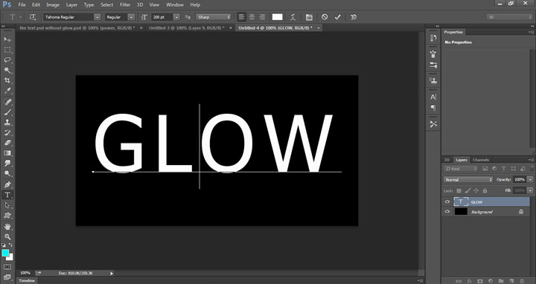536x284 pixels.
Task: Toggle lock all for layer
Action: 485,191
